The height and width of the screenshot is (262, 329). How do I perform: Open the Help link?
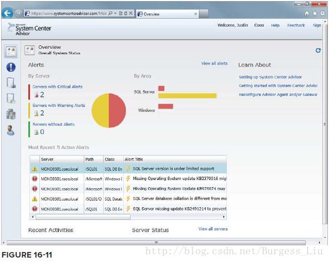[x=275, y=25]
